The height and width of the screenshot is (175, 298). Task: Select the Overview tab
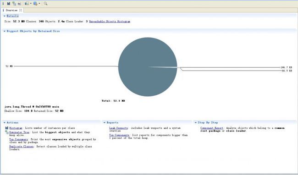pyautogui.click(x=12, y=10)
